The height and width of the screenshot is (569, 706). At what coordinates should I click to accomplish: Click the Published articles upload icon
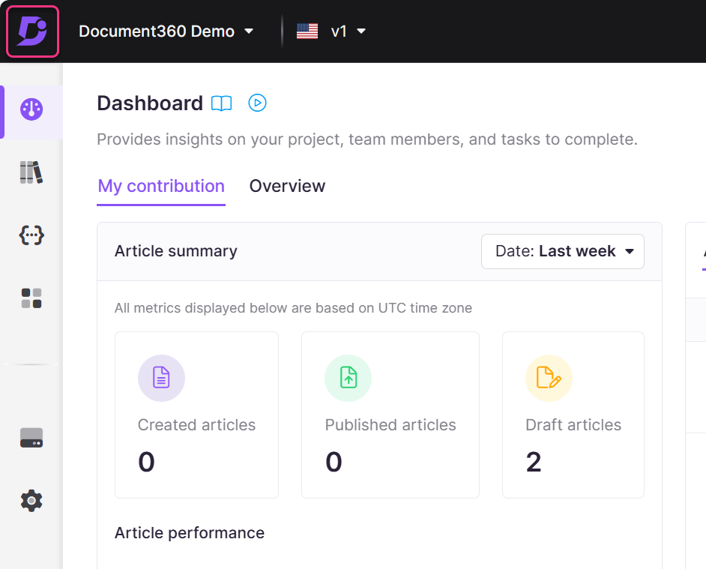point(348,378)
